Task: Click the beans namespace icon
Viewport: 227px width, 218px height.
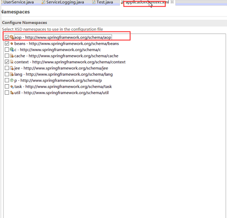Action: (x=12, y=44)
